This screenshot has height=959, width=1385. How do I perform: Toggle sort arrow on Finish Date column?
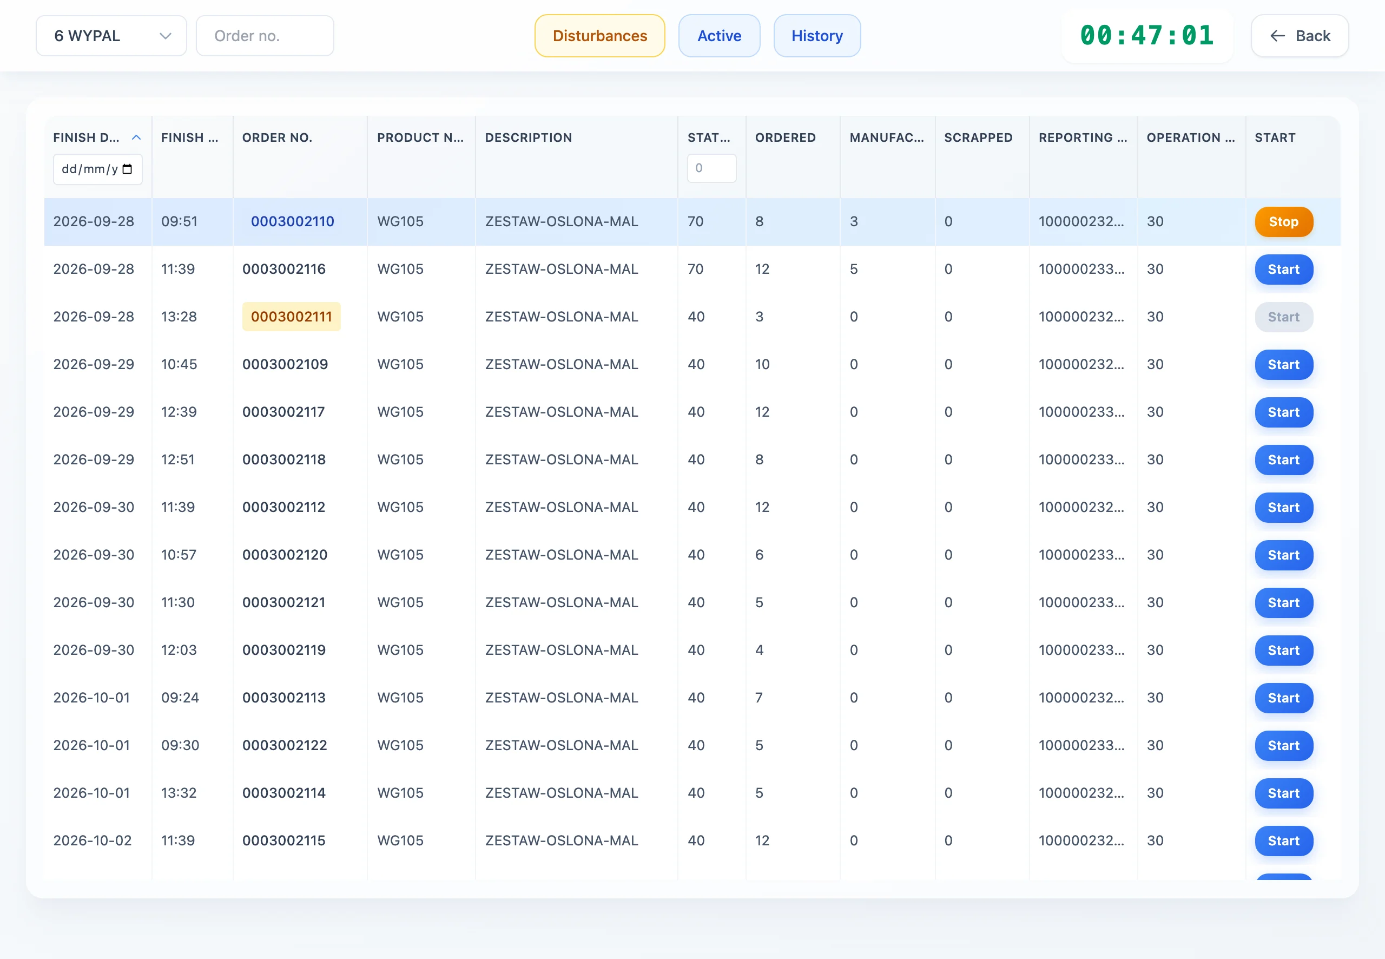(136, 137)
